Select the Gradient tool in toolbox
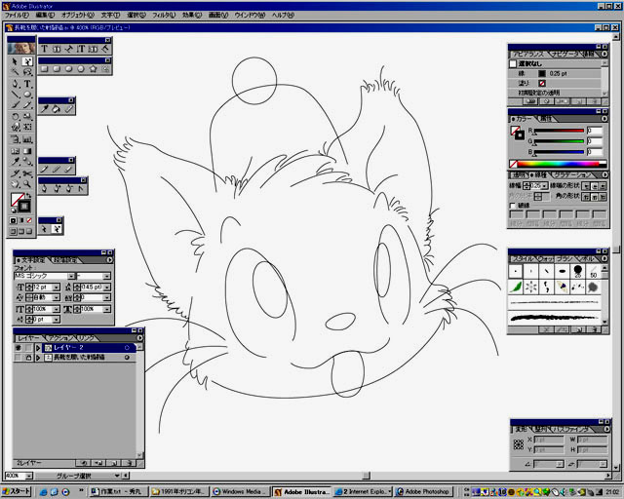624x499 pixels. coord(27,151)
